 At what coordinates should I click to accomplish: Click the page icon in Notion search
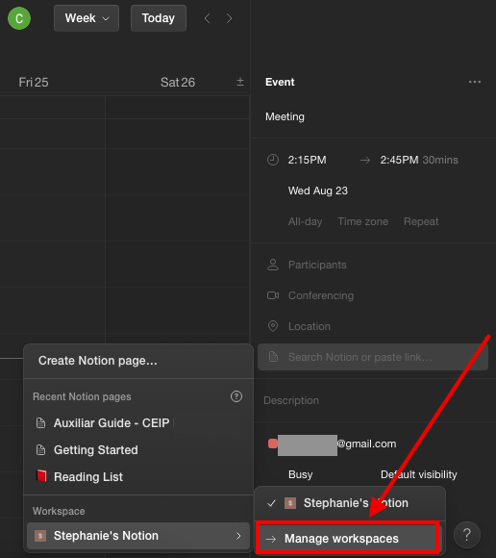[x=273, y=357]
